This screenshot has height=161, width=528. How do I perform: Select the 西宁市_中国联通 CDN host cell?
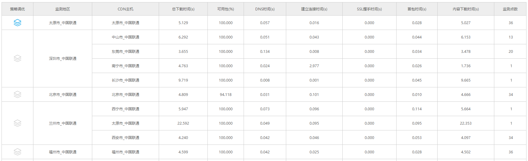pos(125,109)
